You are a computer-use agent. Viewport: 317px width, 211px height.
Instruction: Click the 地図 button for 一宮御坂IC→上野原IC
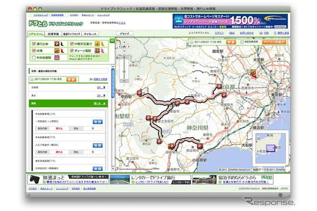click(x=97, y=121)
